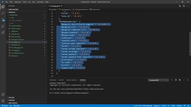Expand the Outline section
This screenshot has width=191, height=107.
[x=27, y=97]
